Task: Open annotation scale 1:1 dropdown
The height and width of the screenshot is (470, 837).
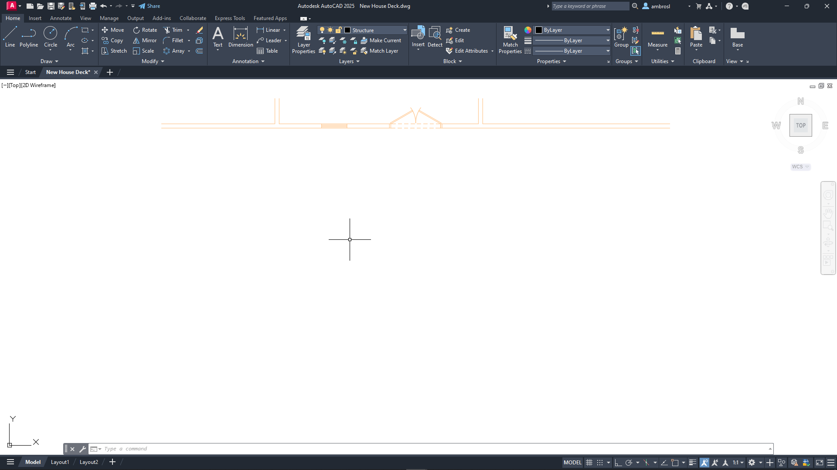Action: click(738, 463)
